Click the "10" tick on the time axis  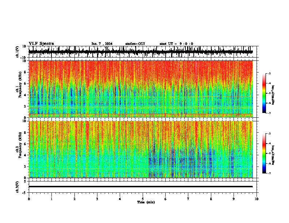(x=257, y=199)
